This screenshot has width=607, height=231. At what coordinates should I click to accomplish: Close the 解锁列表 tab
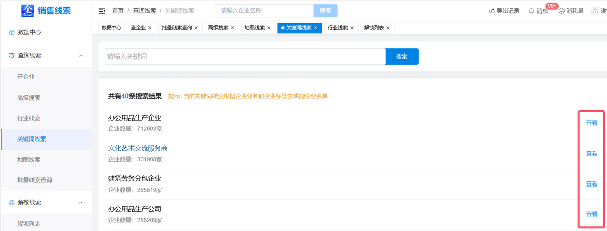pyautogui.click(x=388, y=28)
